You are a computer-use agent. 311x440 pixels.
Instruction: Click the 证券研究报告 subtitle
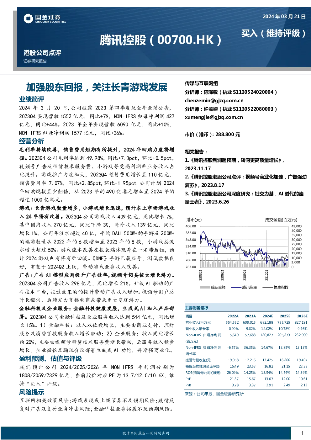[x=35, y=61]
